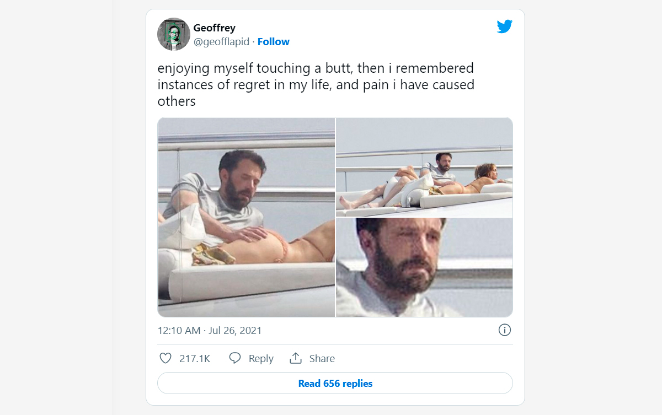The image size is (662, 415).
Task: Click the display name Geoffrey
Action: pyautogui.click(x=214, y=28)
